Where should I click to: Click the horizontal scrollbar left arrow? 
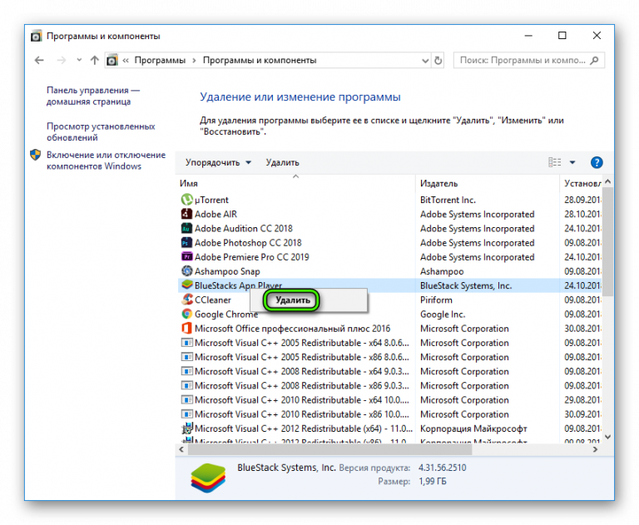(181, 449)
